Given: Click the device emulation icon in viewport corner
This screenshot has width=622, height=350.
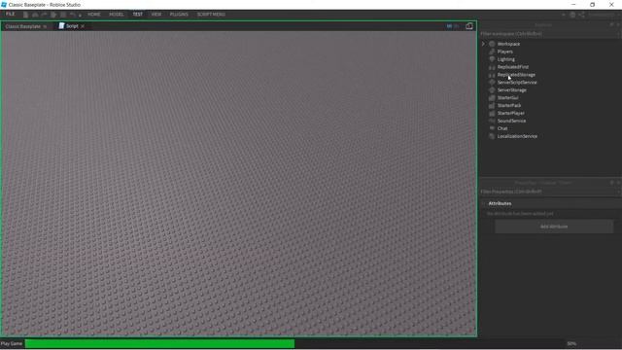Looking at the screenshot, I should click(x=469, y=26).
